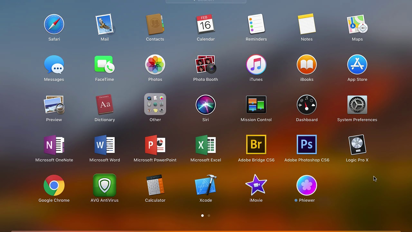Start the FaceTime app
Screen dimensions: 412x232
click(x=105, y=64)
